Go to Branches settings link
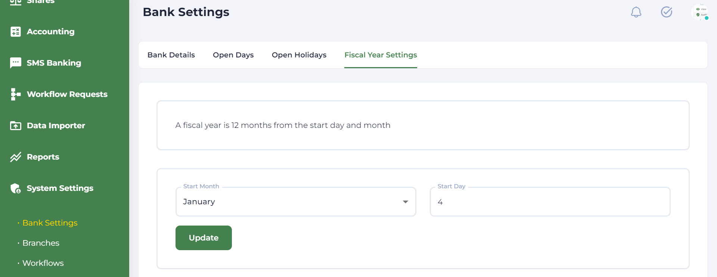The height and width of the screenshot is (277, 717). coord(41,243)
